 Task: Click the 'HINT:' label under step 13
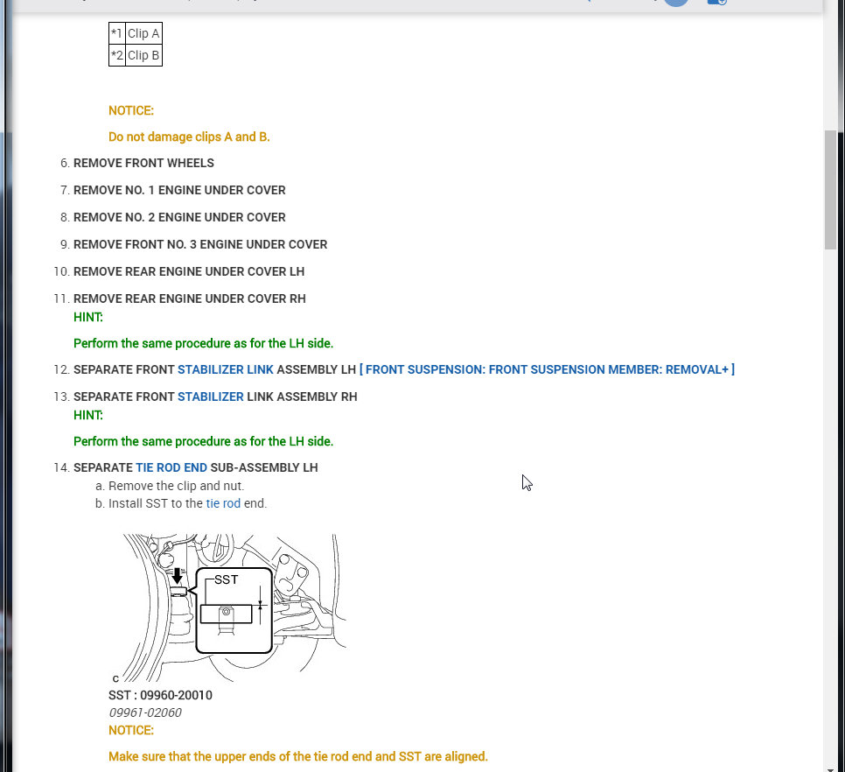[x=88, y=416]
